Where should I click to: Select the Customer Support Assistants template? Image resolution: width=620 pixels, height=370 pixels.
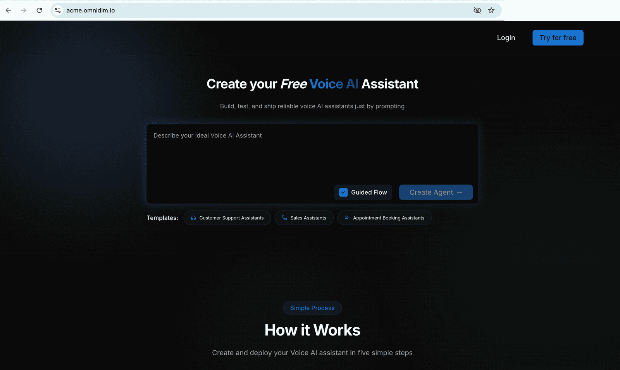click(x=227, y=218)
